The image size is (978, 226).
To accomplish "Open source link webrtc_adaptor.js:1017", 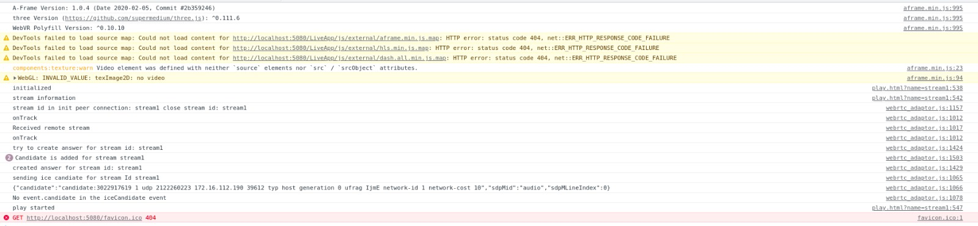I will pos(924,128).
